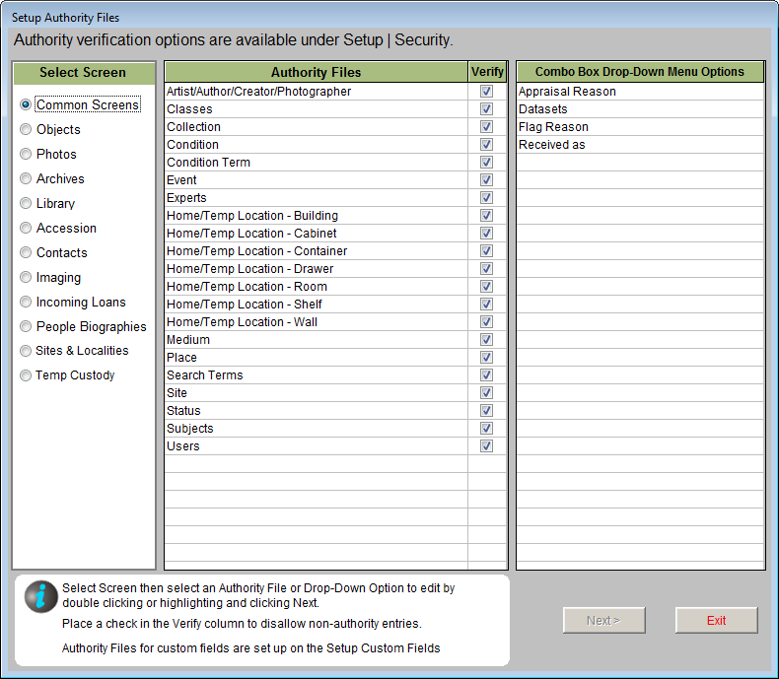
Task: Pick the Temp Custody radio button
Action: pyautogui.click(x=27, y=375)
